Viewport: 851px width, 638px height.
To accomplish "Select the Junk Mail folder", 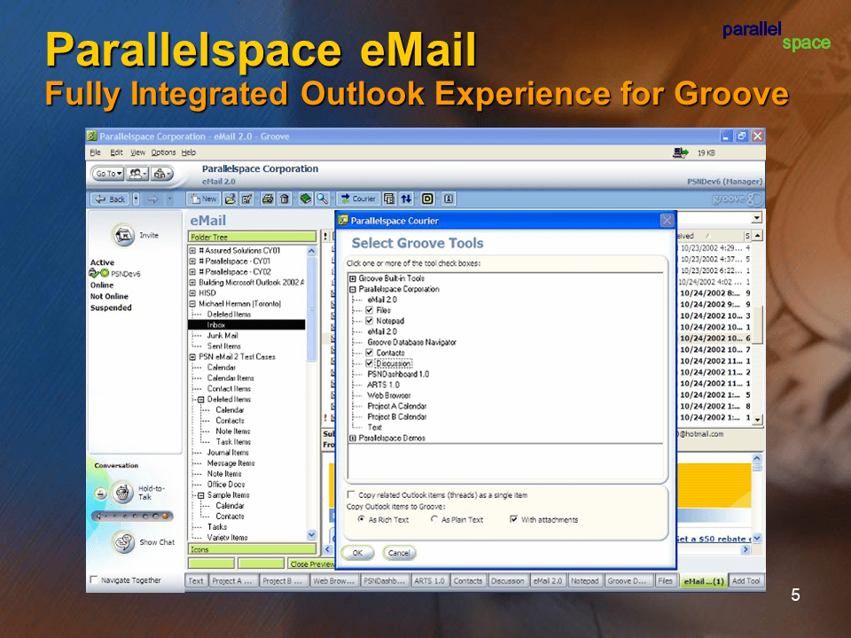I will coord(223,336).
